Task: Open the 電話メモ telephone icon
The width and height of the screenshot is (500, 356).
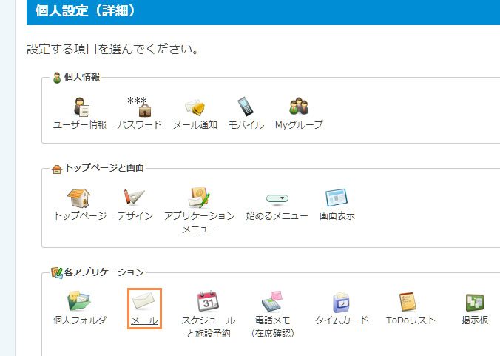Action: [272, 301]
